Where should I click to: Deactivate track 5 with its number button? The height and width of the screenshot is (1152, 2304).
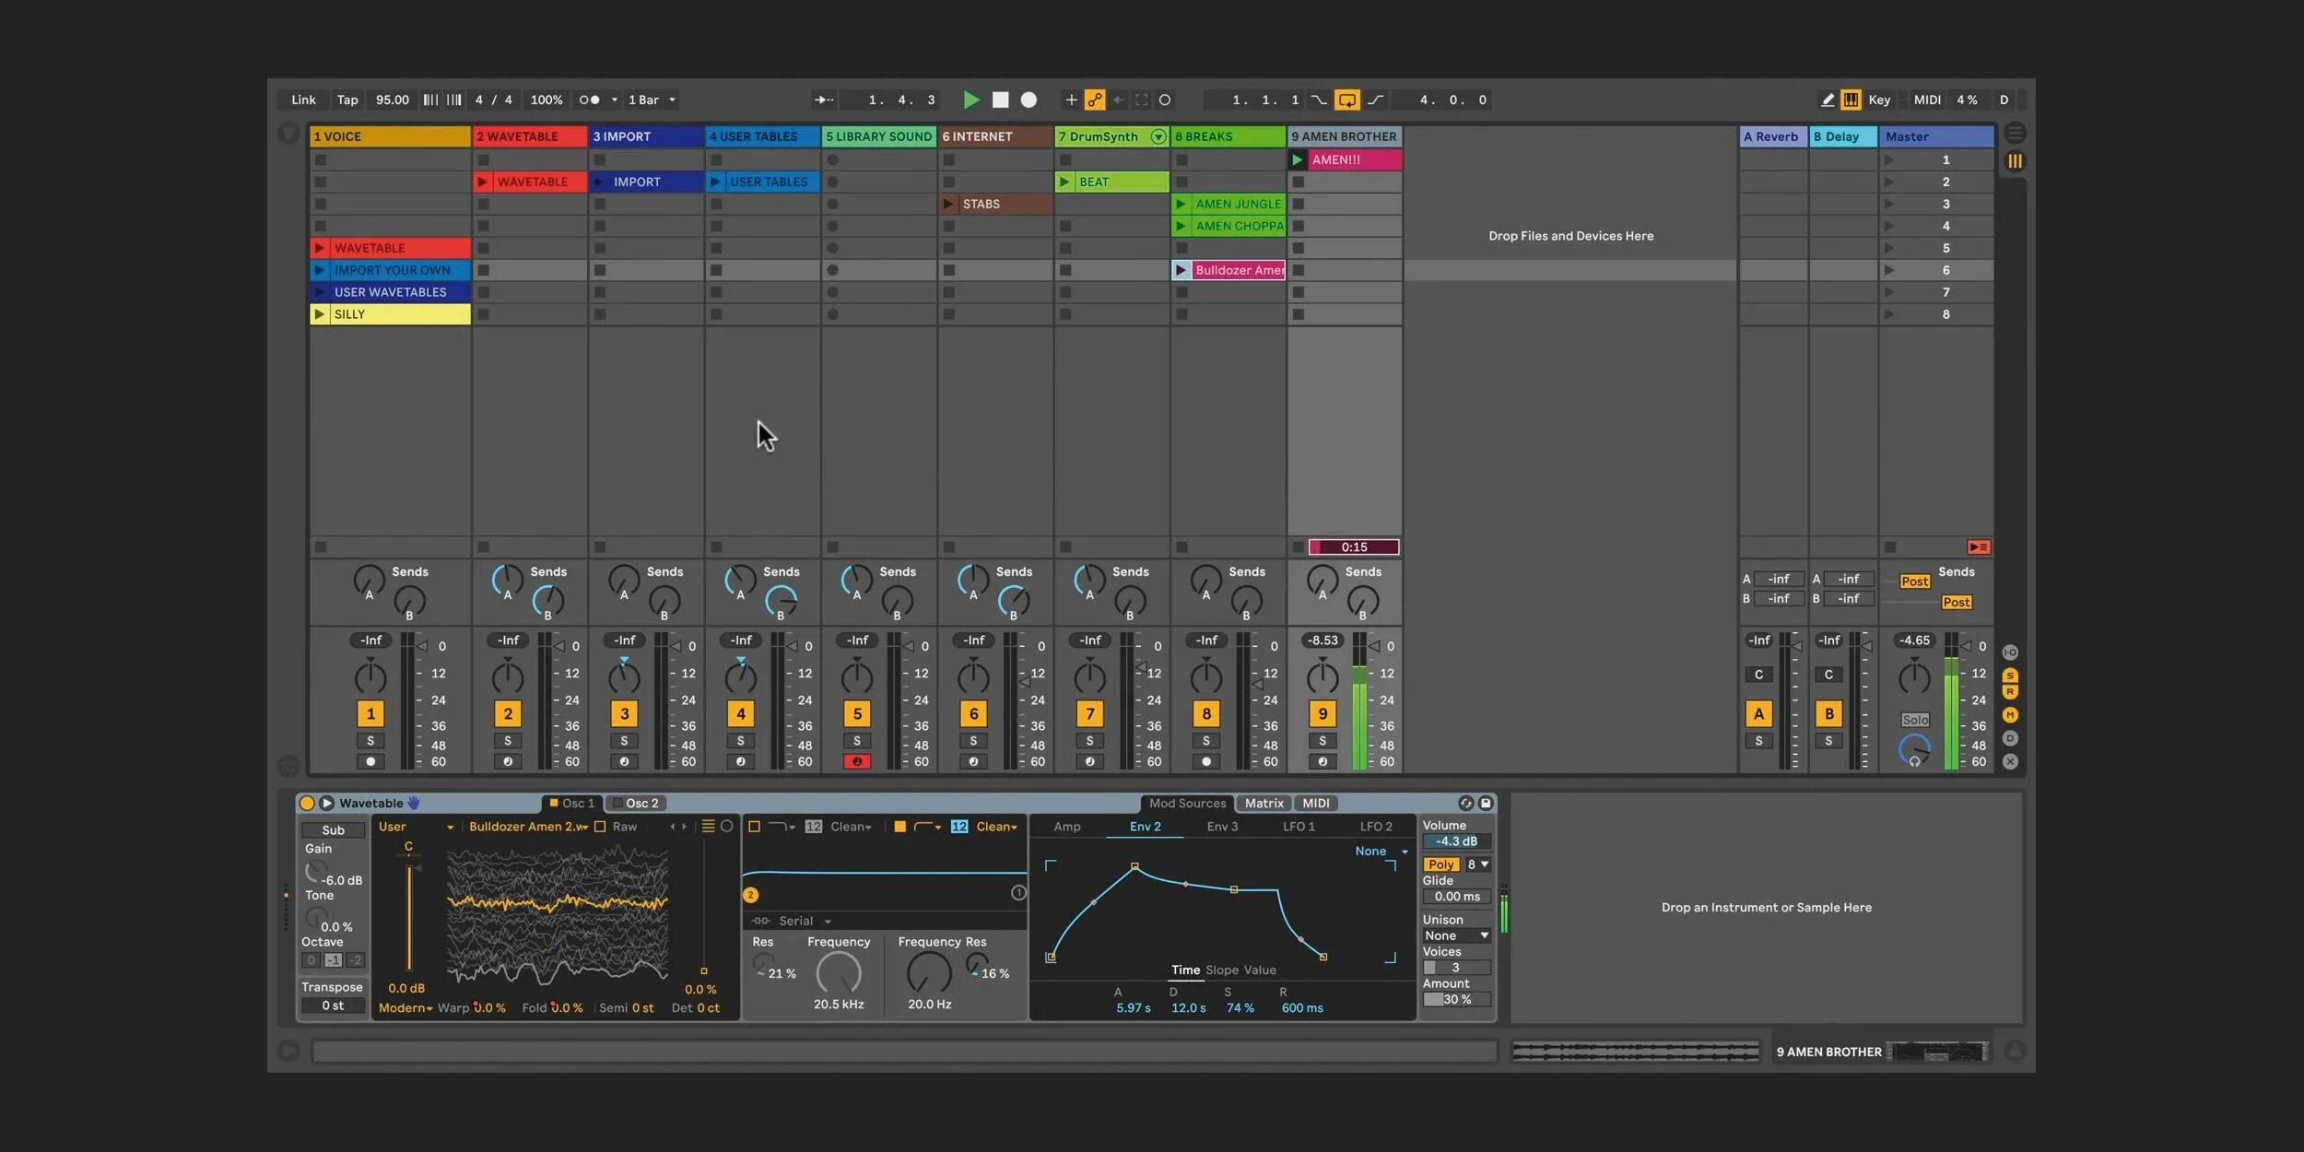pos(856,713)
